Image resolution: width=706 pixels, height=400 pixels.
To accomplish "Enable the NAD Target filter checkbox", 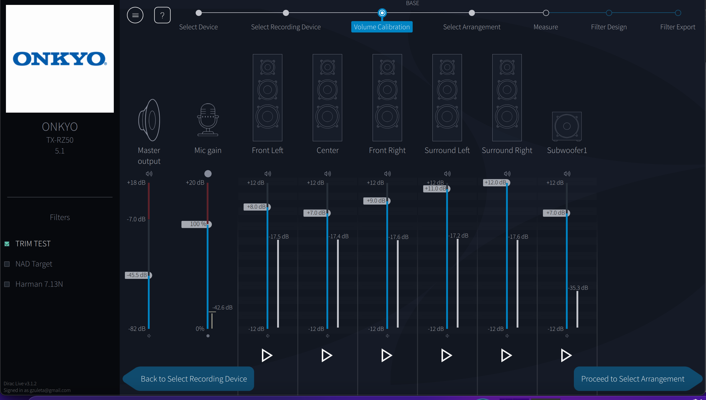I will click(x=7, y=264).
